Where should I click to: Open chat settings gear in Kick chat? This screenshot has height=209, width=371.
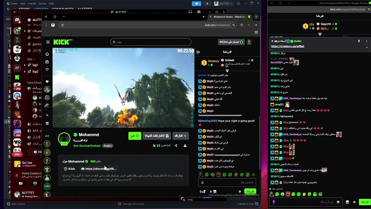point(240,192)
